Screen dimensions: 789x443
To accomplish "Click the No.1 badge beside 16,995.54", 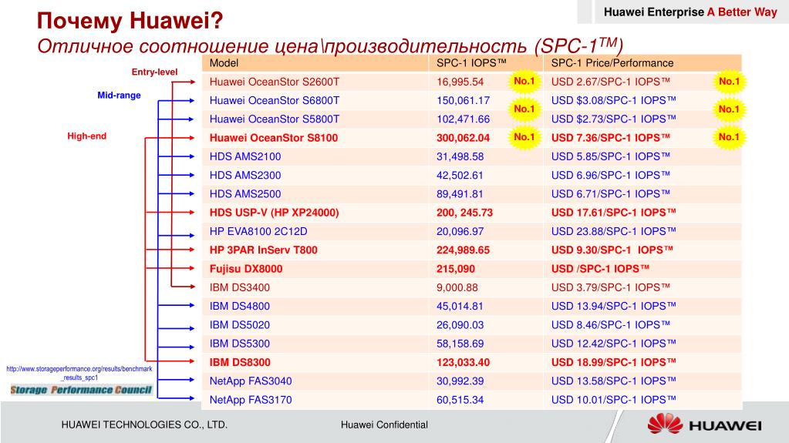I will pyautogui.click(x=524, y=81).
